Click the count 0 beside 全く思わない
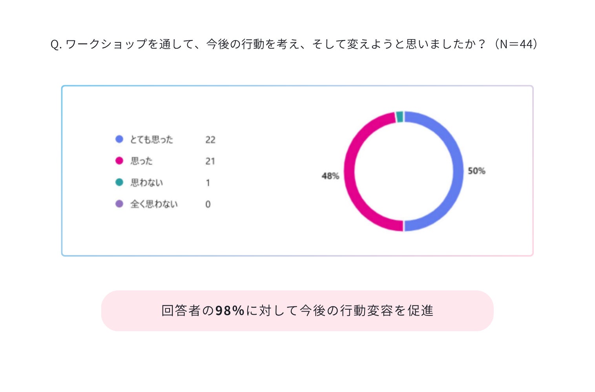This screenshot has width=595, height=392. [208, 204]
